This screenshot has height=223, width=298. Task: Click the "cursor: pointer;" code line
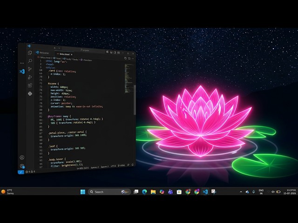[61, 103]
